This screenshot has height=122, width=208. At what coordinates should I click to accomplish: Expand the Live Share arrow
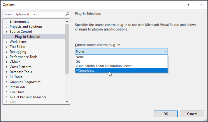click(x=6, y=92)
